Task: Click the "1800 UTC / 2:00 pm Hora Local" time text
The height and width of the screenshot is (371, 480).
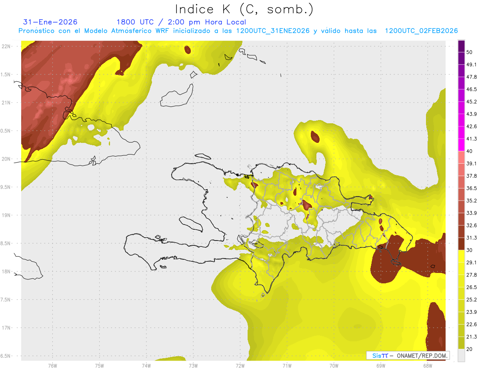Action: 181,22
